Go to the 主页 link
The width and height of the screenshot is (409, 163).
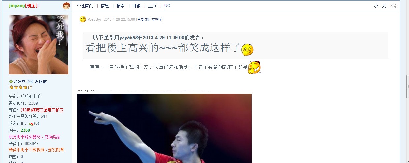(x=152, y=6)
